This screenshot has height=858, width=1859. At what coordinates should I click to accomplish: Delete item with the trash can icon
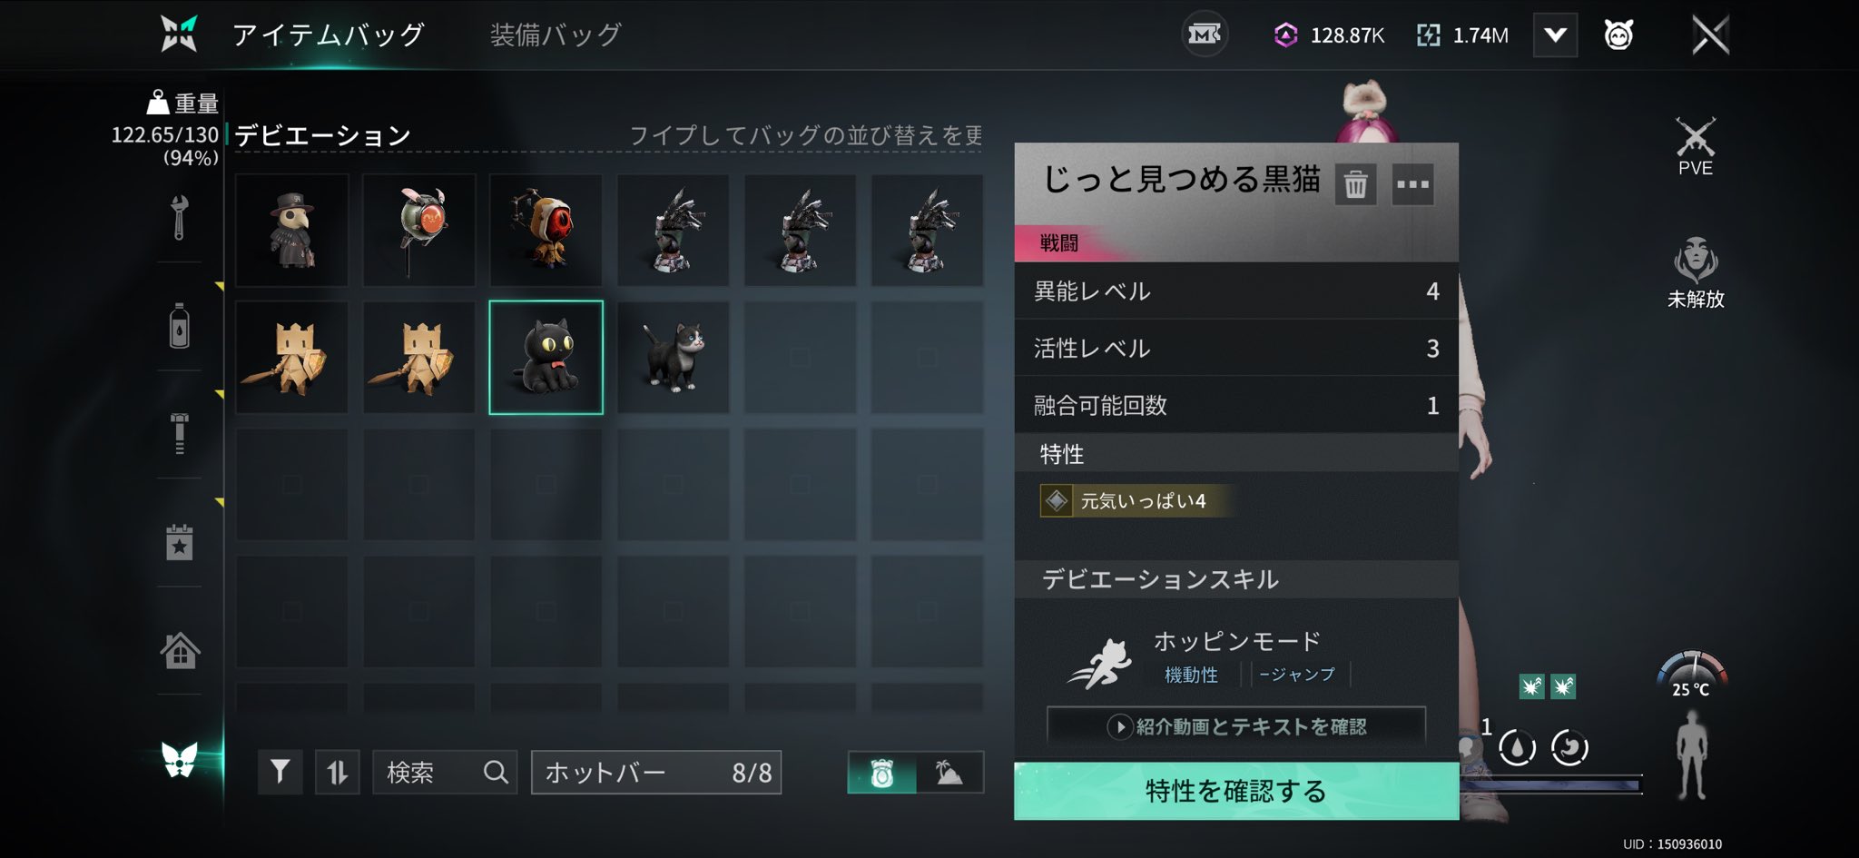(1355, 184)
